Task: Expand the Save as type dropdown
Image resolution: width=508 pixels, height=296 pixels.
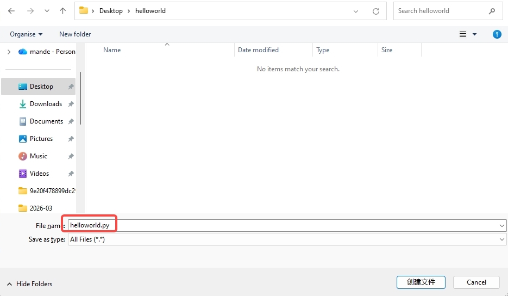Action: click(x=501, y=239)
